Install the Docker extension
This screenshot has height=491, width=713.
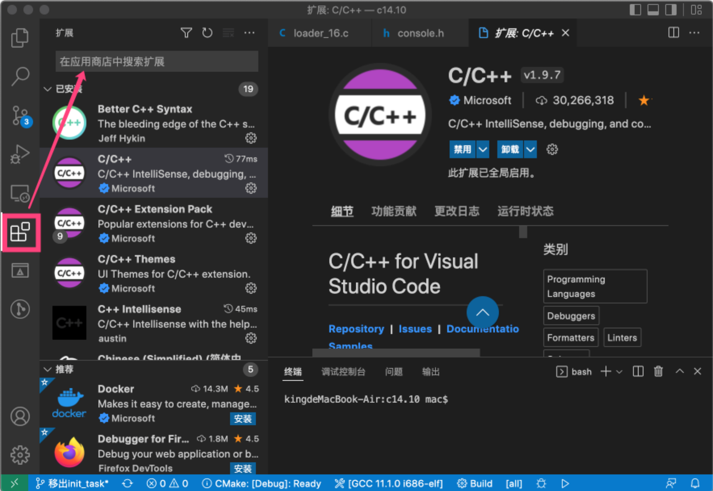(x=243, y=419)
